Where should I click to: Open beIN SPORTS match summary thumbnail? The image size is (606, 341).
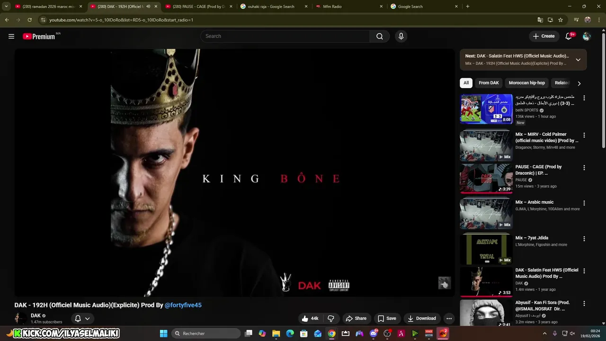pos(486,109)
